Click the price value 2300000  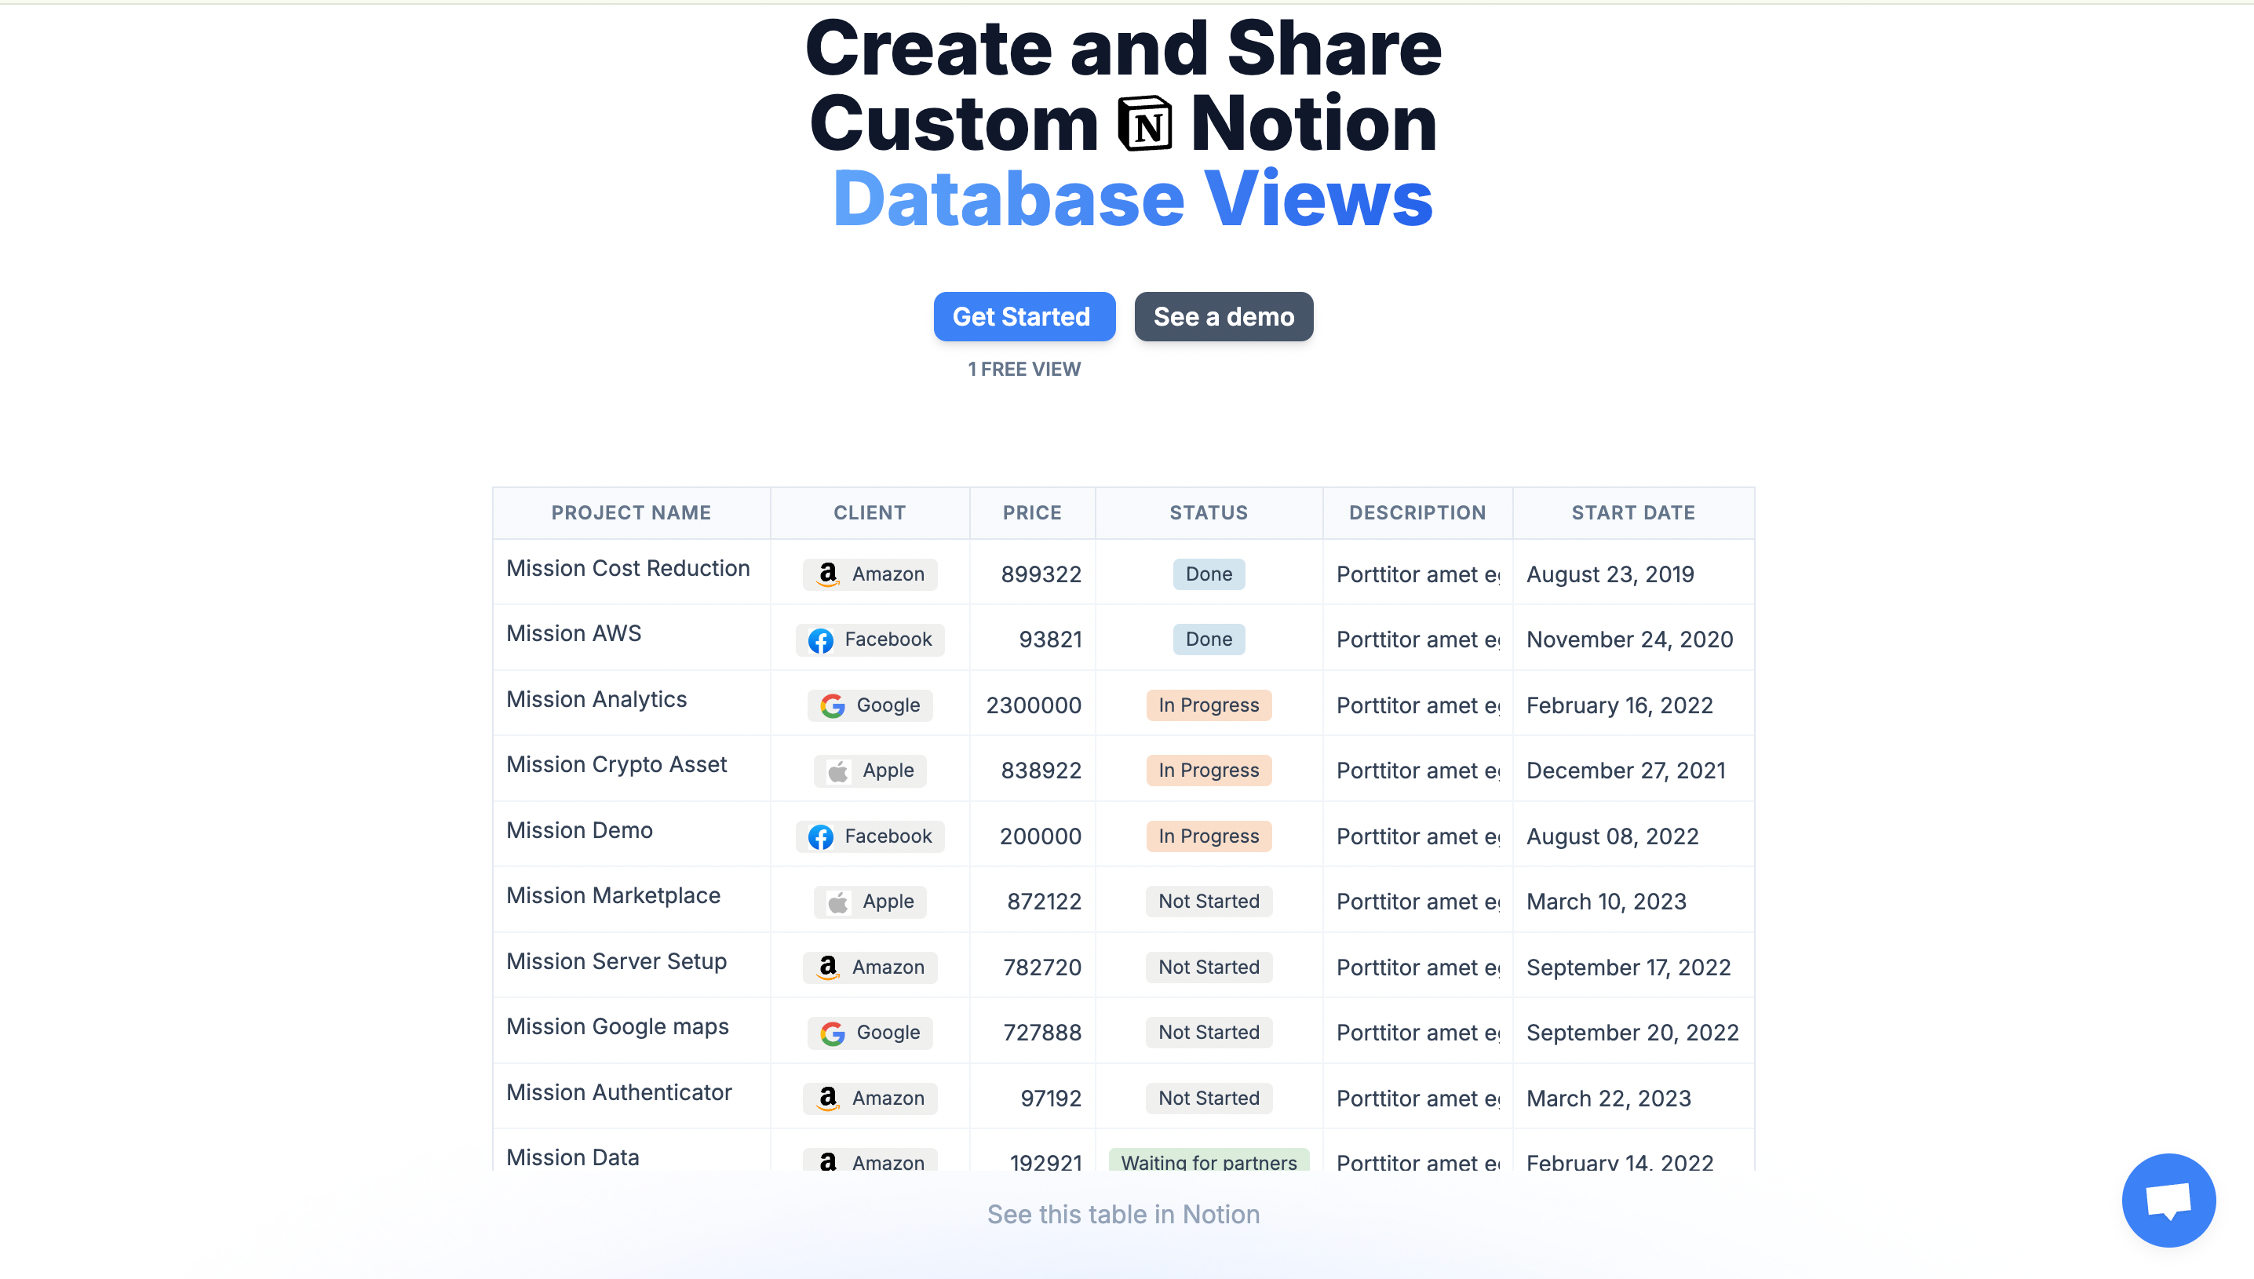[x=1033, y=705]
